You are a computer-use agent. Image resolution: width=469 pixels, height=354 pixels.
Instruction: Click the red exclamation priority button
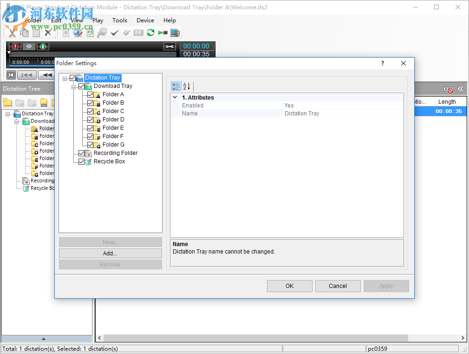coord(15,46)
